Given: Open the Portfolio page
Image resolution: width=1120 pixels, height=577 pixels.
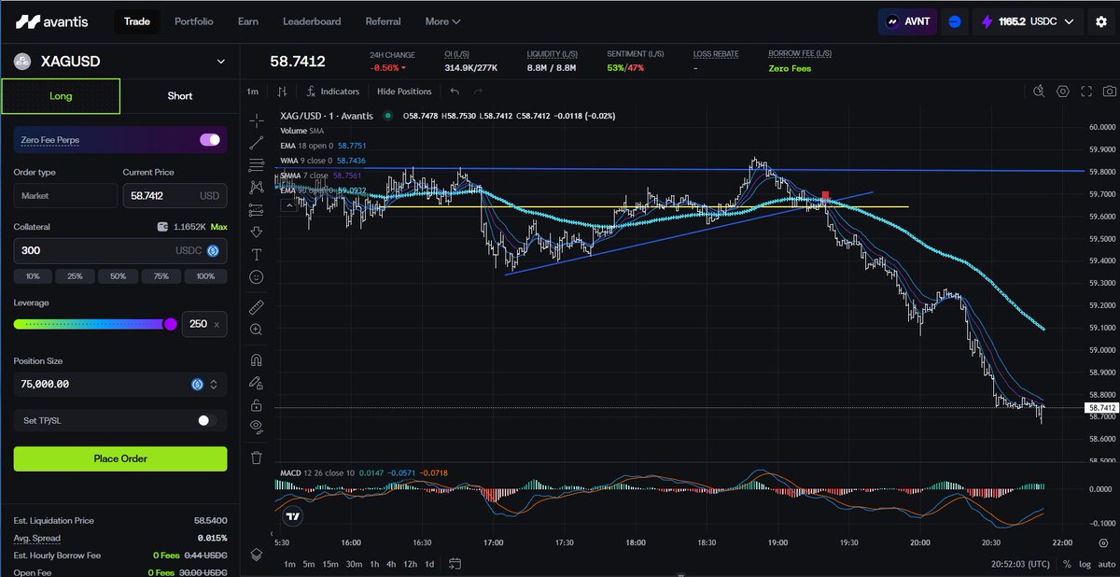Looking at the screenshot, I should (x=193, y=21).
